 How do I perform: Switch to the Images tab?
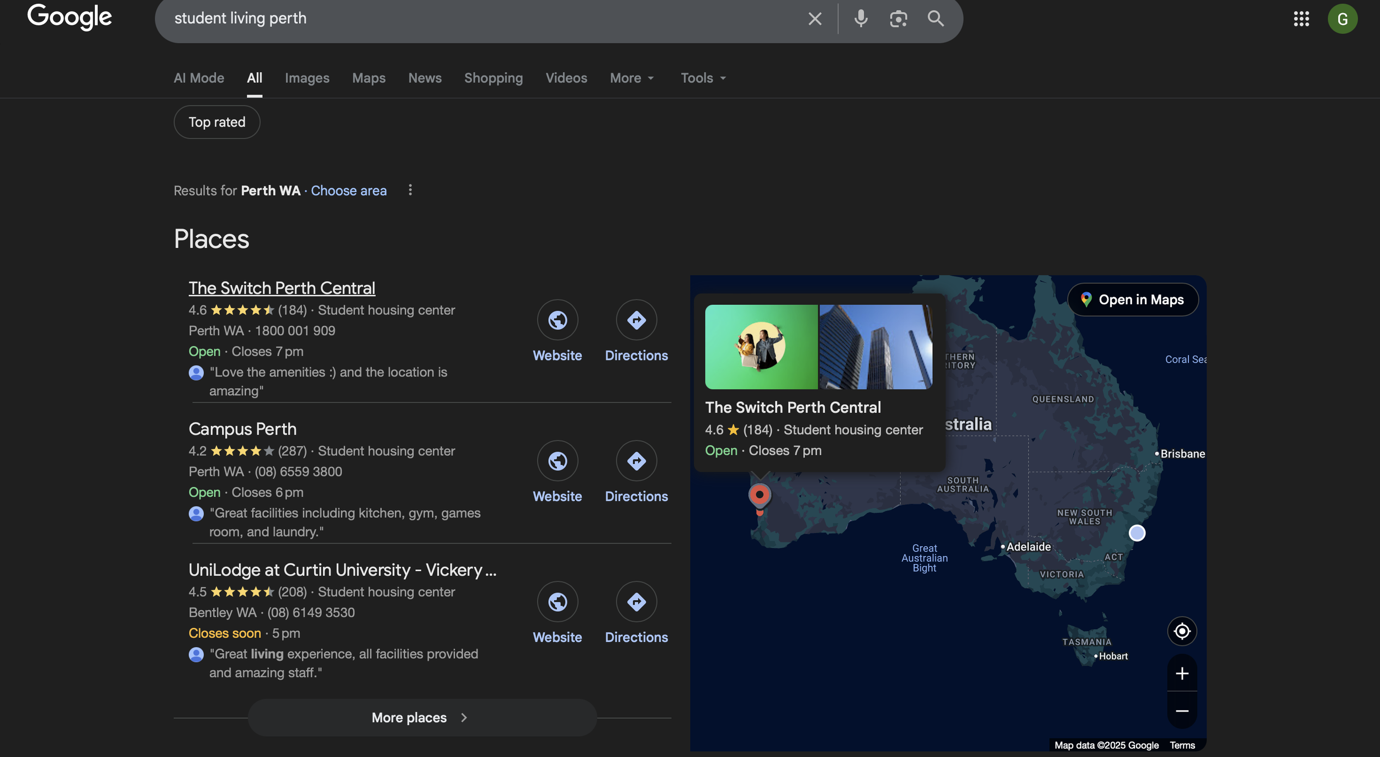tap(307, 78)
